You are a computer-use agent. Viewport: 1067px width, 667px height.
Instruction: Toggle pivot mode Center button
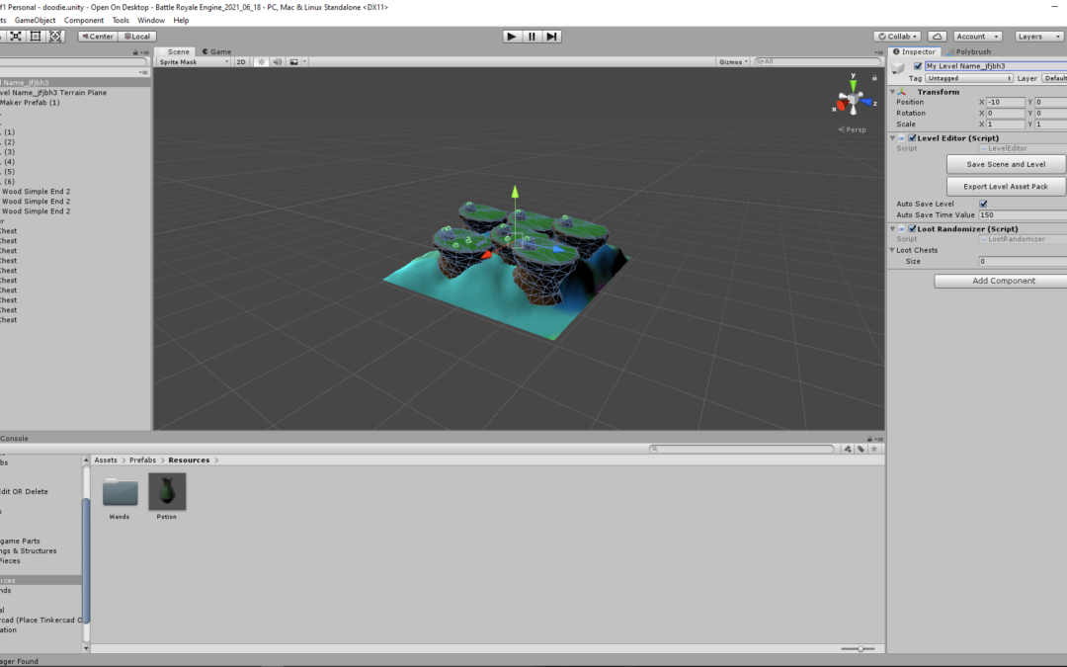(97, 37)
